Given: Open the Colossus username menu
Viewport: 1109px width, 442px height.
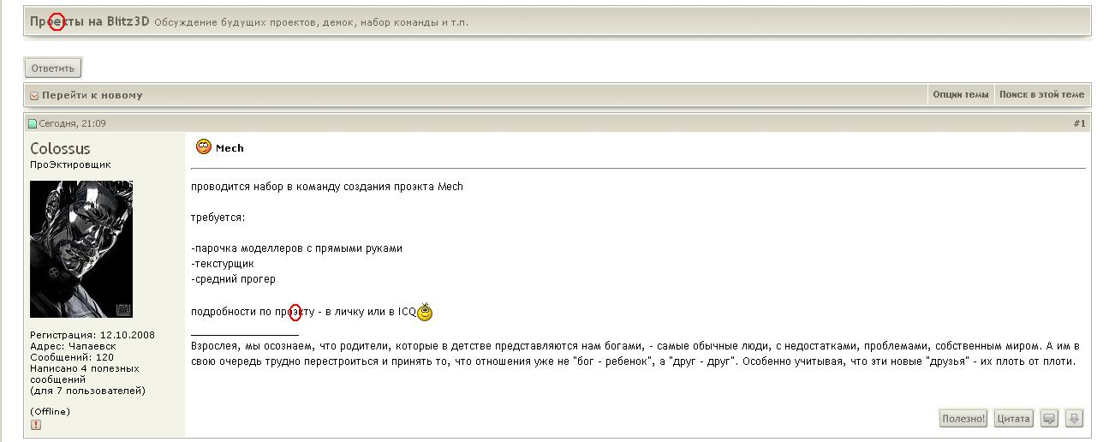Looking at the screenshot, I should [60, 149].
